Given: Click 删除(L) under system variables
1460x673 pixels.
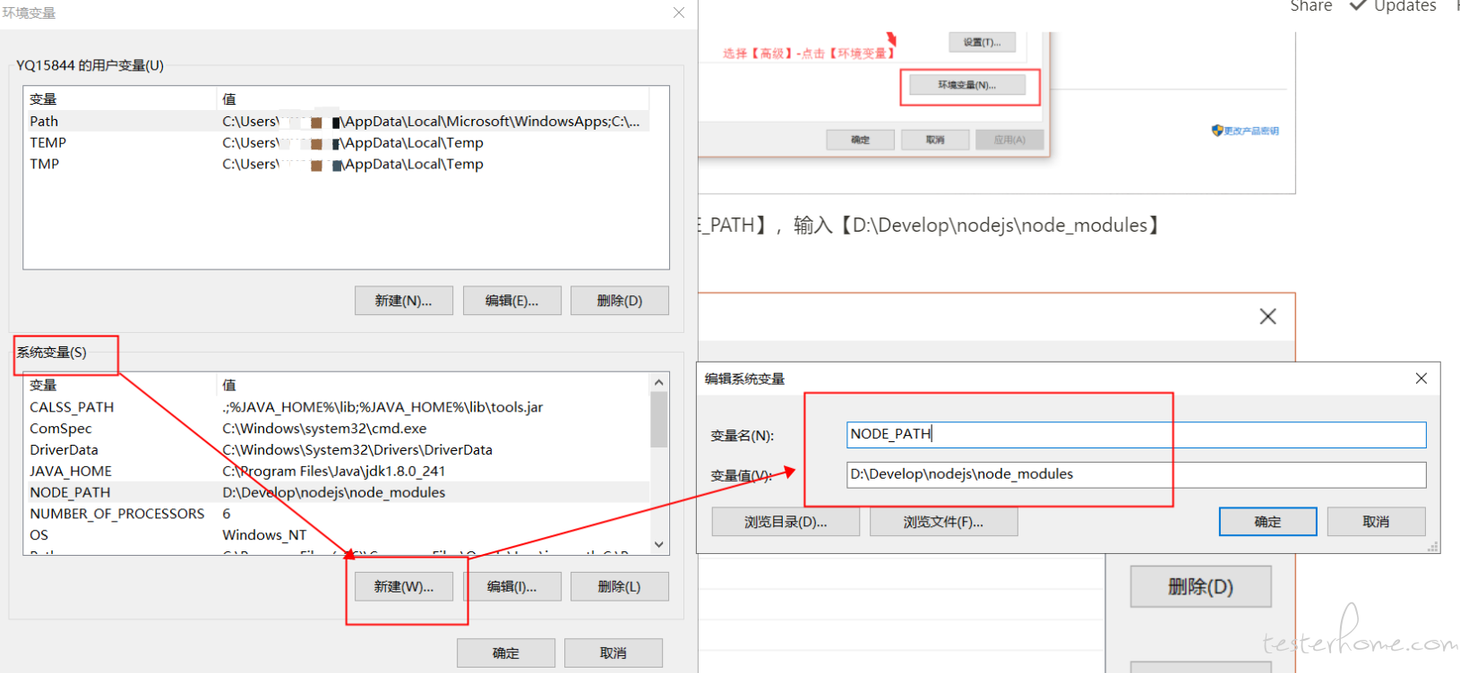Looking at the screenshot, I should [x=619, y=587].
